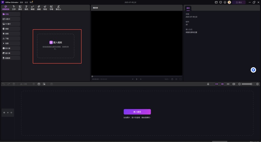
Task: Toggle track lock in timeline track header
Action: point(4,112)
